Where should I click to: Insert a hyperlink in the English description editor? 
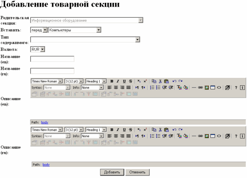[200, 88]
